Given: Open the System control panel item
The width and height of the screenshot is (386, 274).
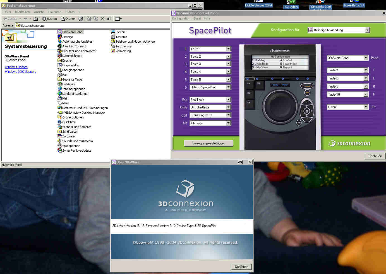Looking at the screenshot, I should point(118,32).
